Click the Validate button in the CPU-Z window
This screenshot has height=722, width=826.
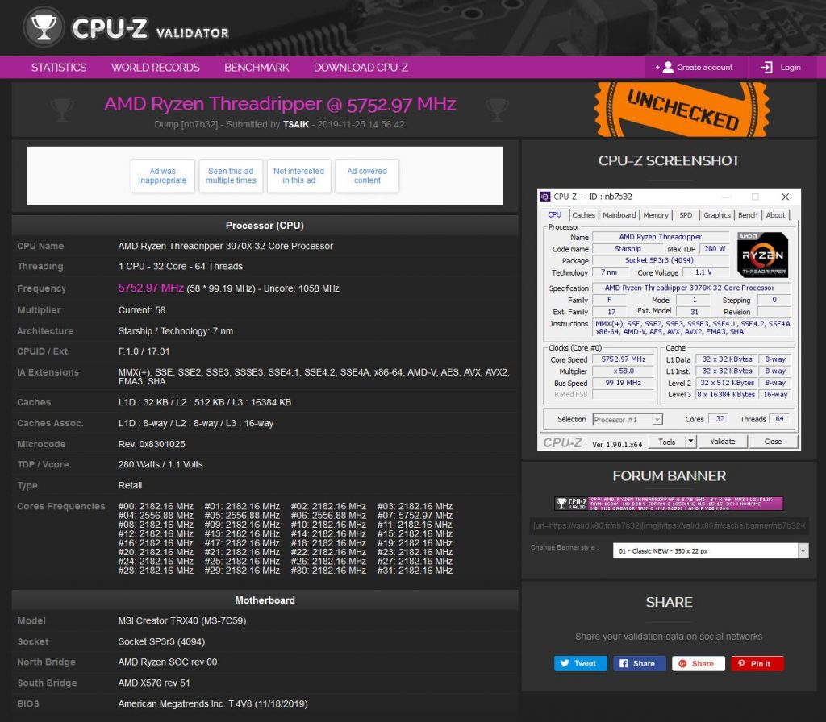(x=723, y=441)
